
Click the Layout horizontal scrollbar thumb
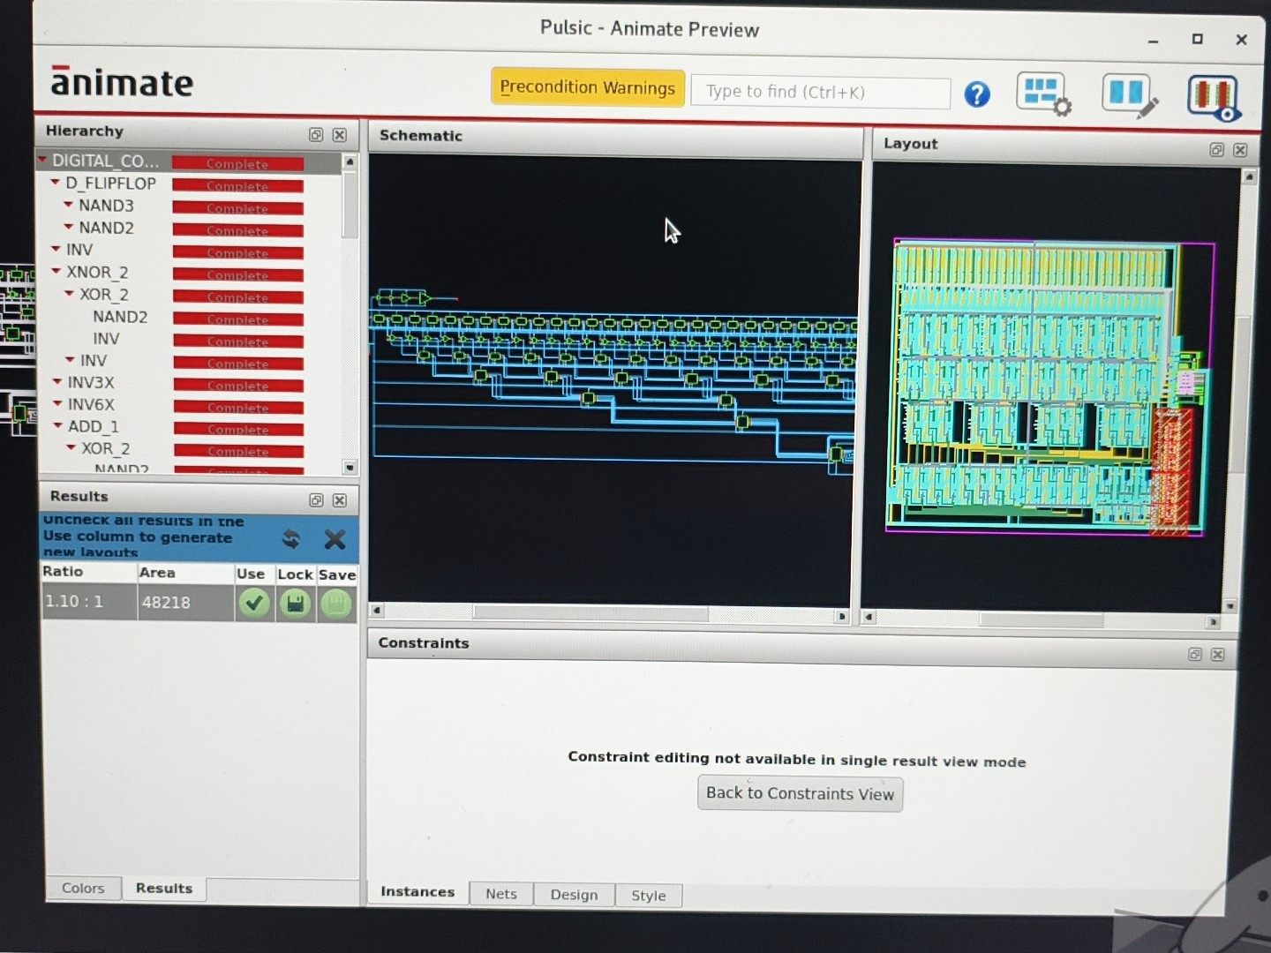1042,619
